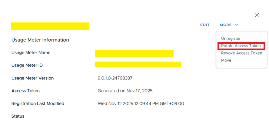The image size is (269, 138).
Task: Click the redacted Usage Meter Name value
Action: point(134,54)
